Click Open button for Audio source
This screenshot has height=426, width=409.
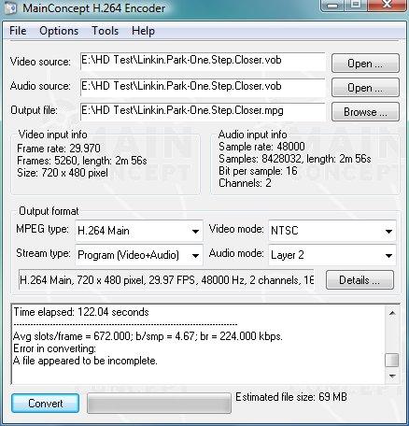365,88
